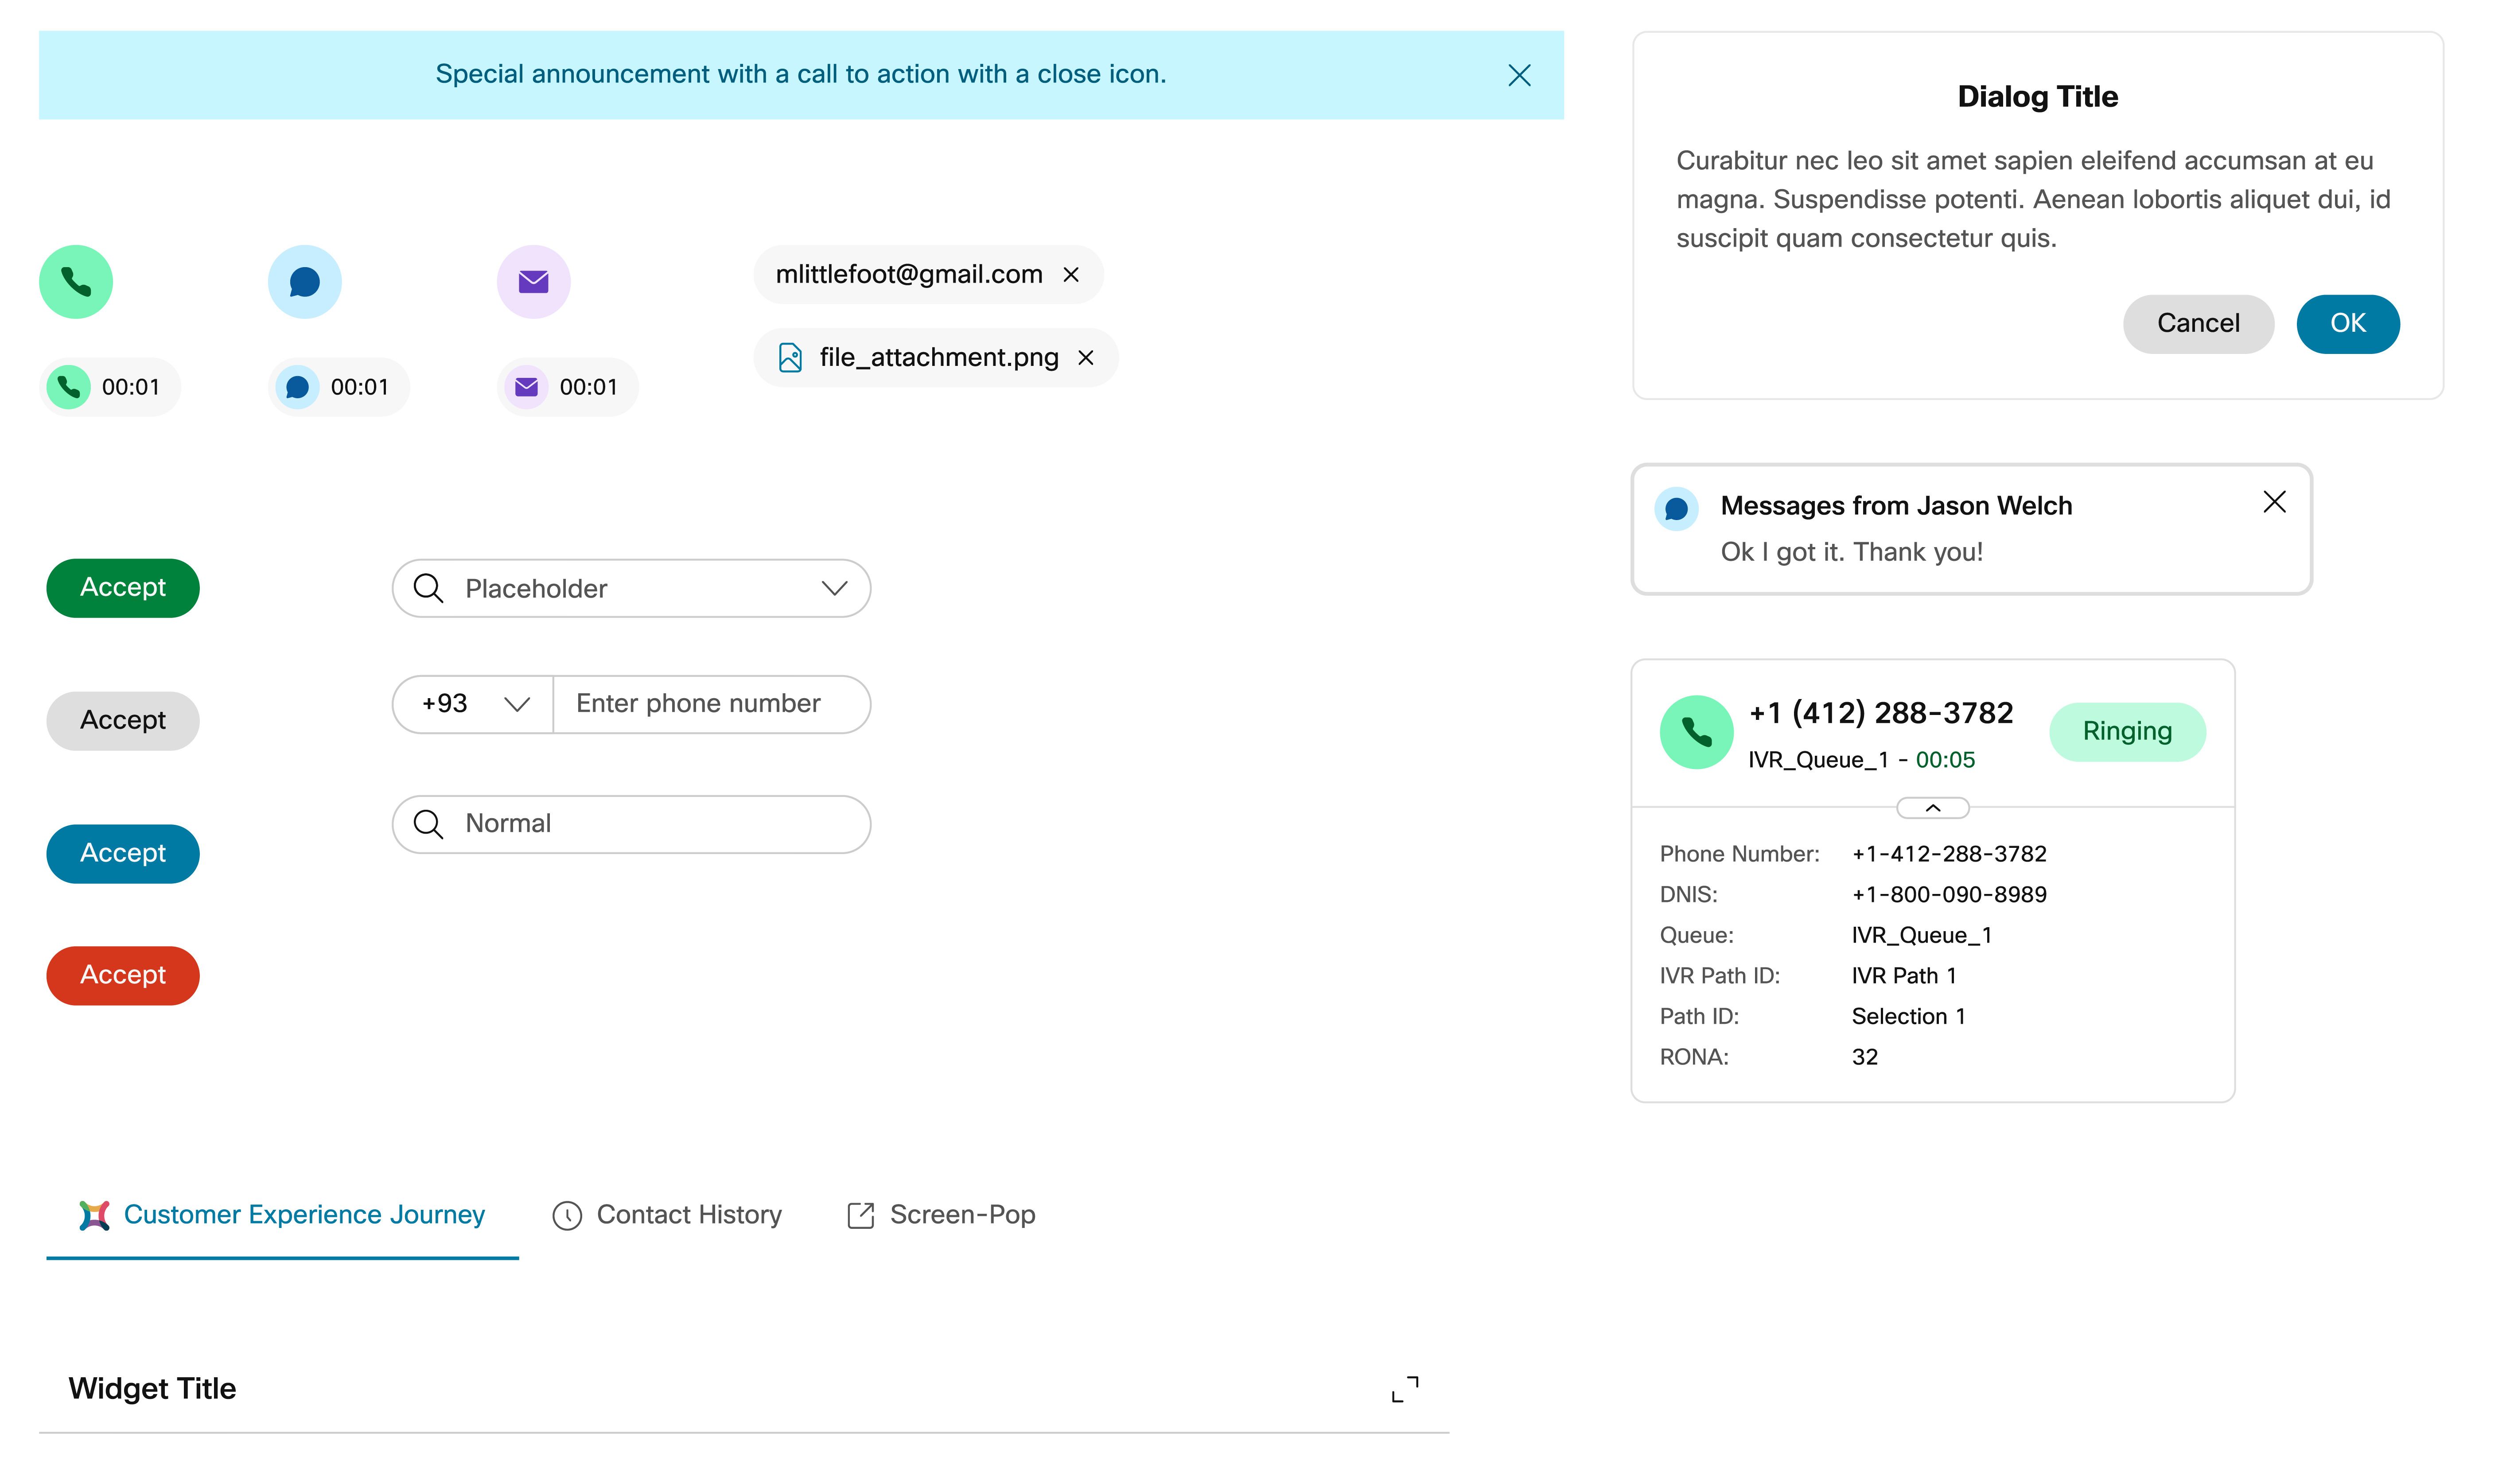Click OK in the dialog
The width and height of the screenshot is (2510, 1484).
click(2347, 323)
